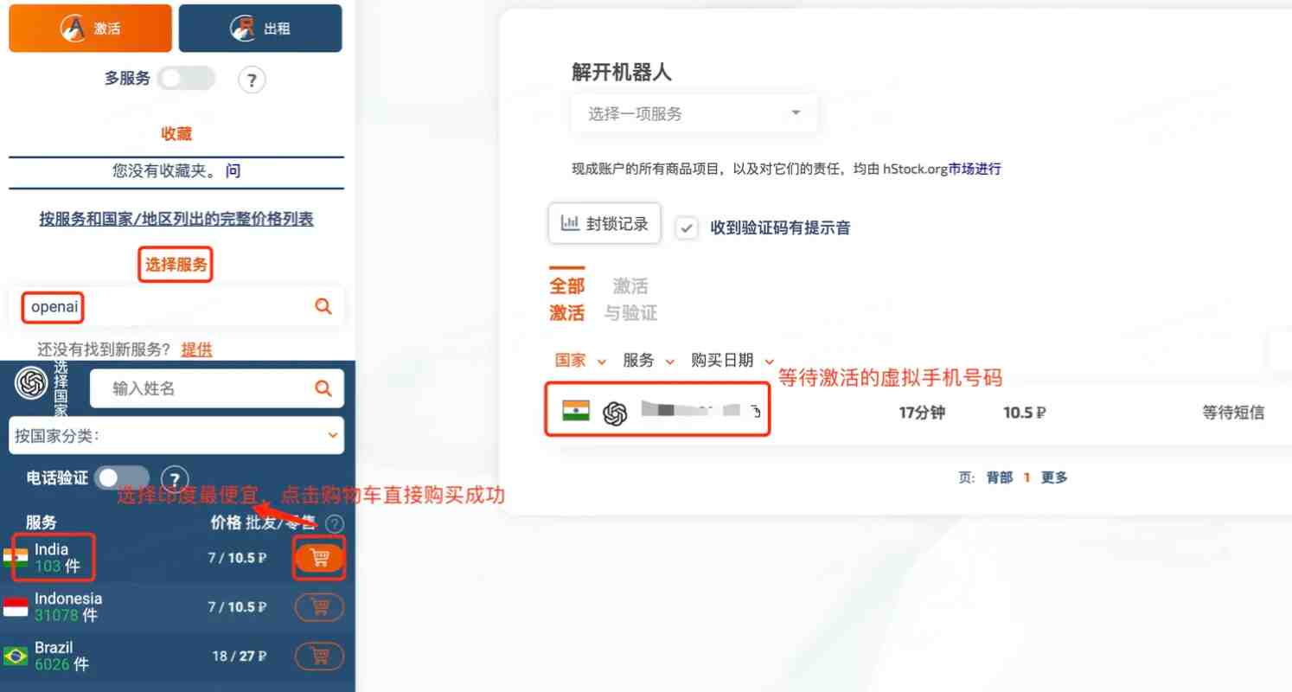Open the 按国家分类 dropdown

(x=176, y=435)
